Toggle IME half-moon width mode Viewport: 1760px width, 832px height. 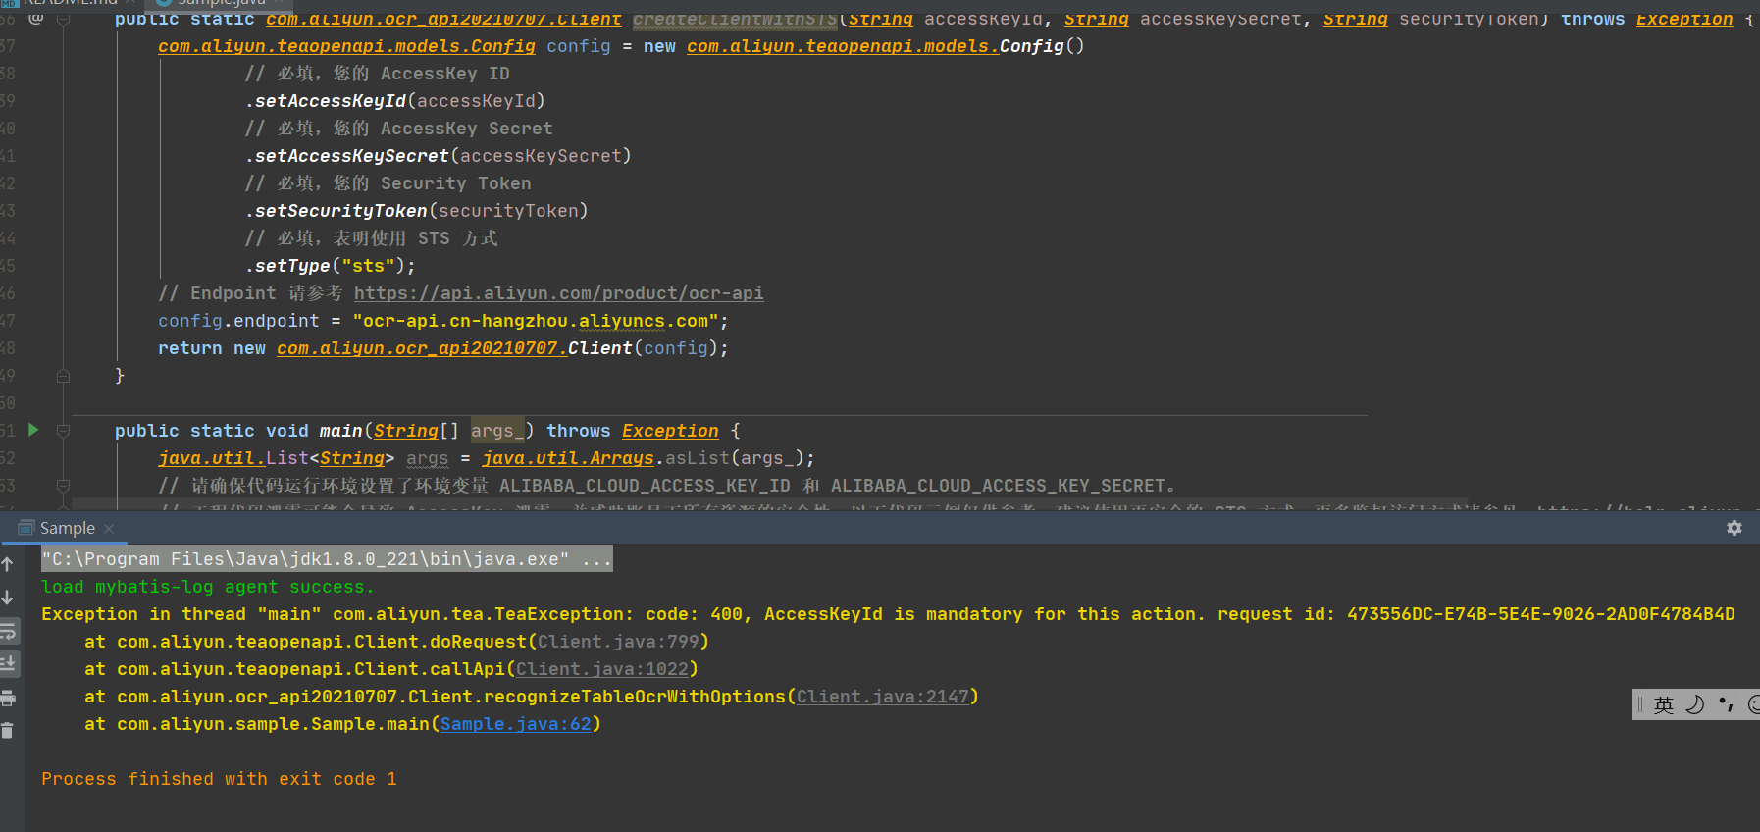1694,704
